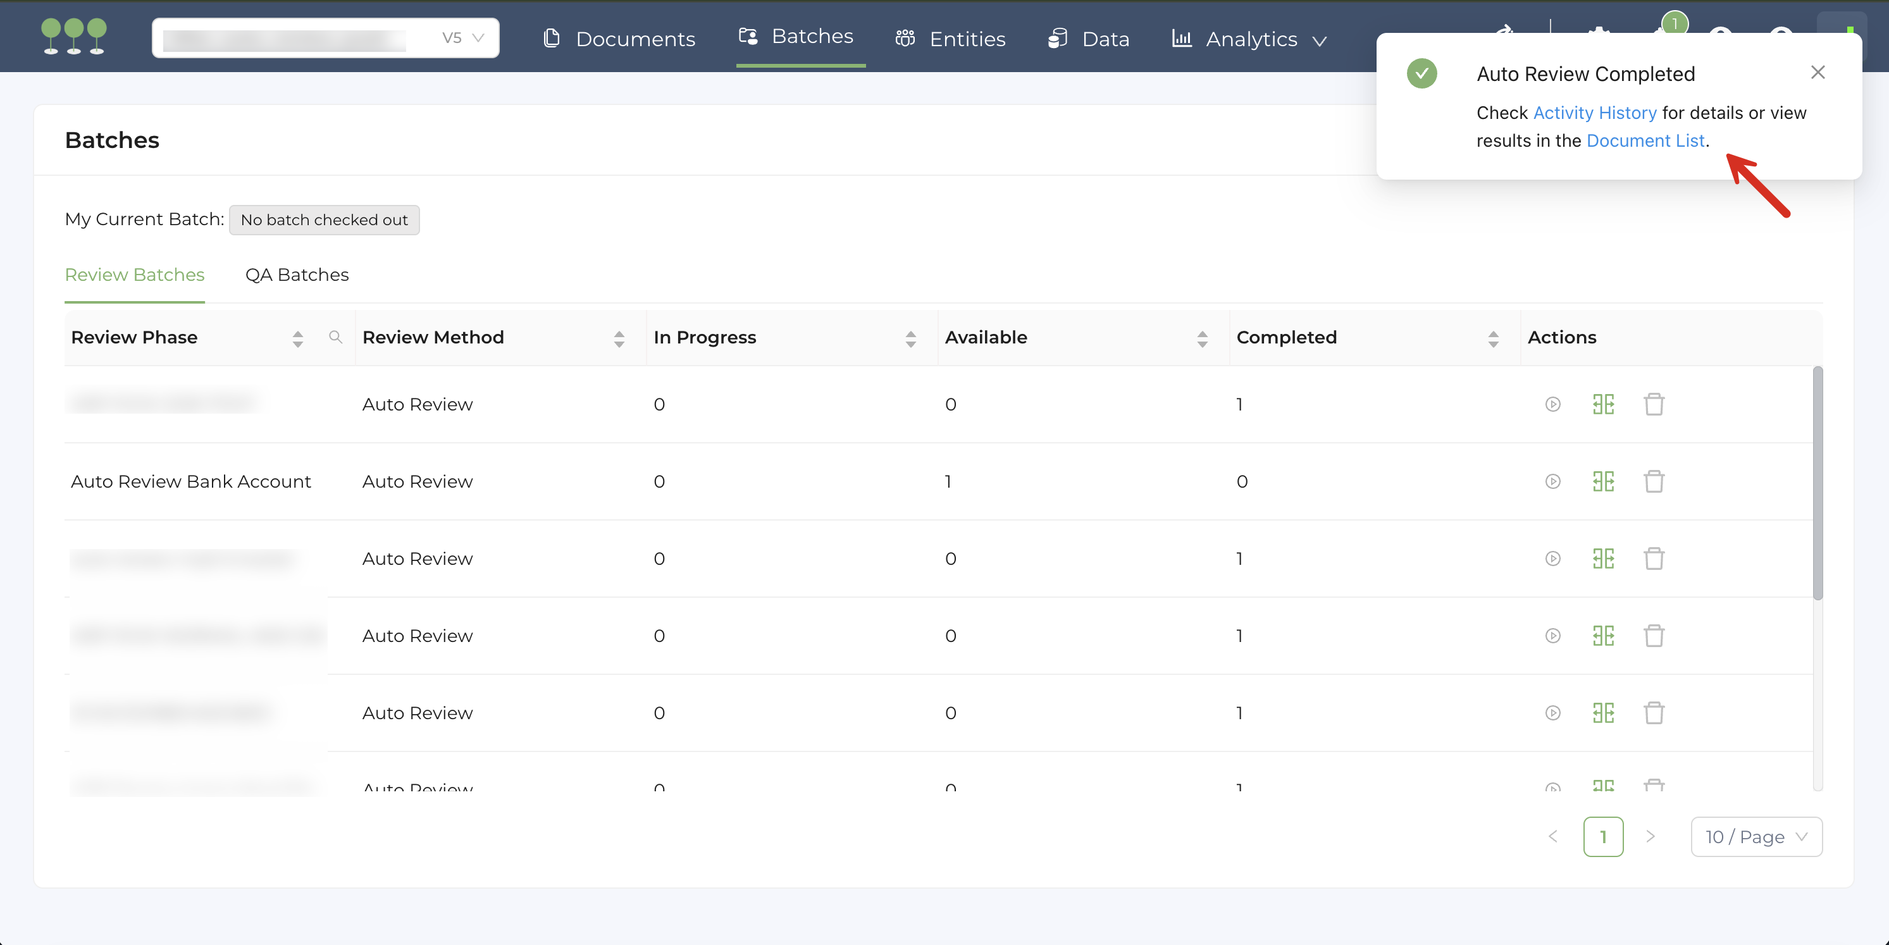Click the three-trees app logo

click(x=74, y=37)
